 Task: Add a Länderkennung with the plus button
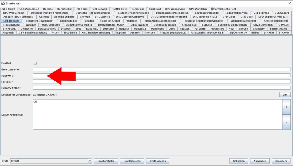pos(286,107)
